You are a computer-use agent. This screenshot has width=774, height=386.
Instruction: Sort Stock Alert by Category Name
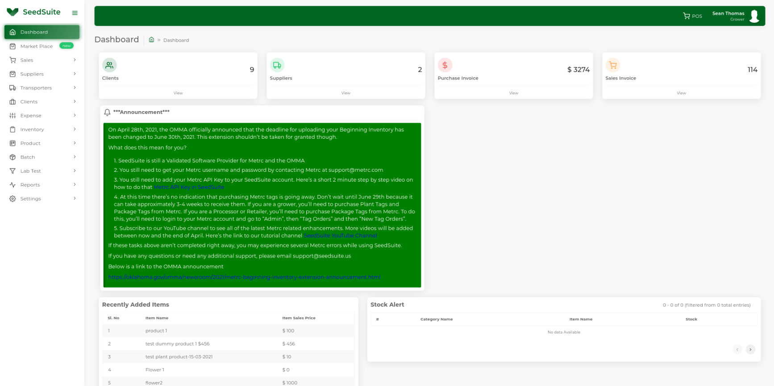click(x=437, y=319)
